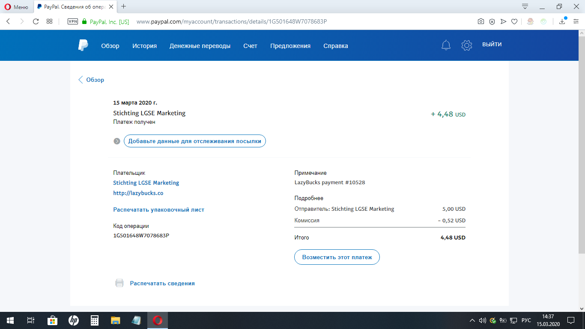Image resolution: width=585 pixels, height=329 pixels.
Task: Open the Opera Меню button
Action: pyautogui.click(x=16, y=7)
